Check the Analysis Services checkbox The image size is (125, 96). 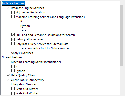click(8, 53)
